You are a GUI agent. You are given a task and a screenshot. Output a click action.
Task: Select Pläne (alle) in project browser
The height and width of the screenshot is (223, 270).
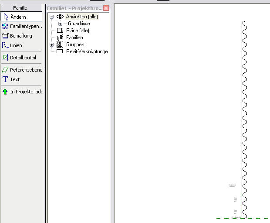78,31
